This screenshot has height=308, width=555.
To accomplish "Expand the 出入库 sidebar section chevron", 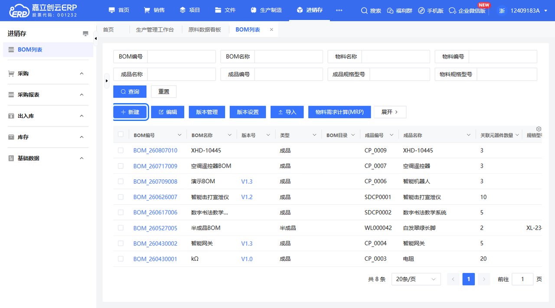I will pos(82,116).
